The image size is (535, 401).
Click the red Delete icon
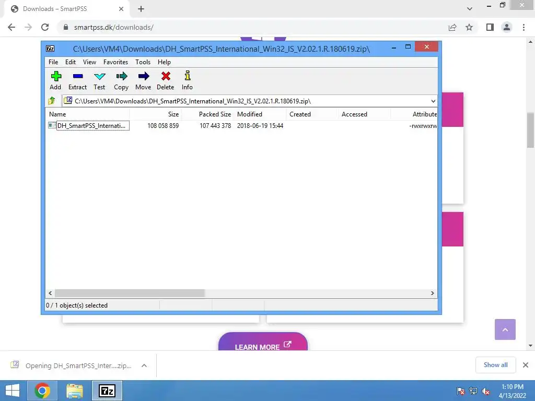pyautogui.click(x=166, y=80)
